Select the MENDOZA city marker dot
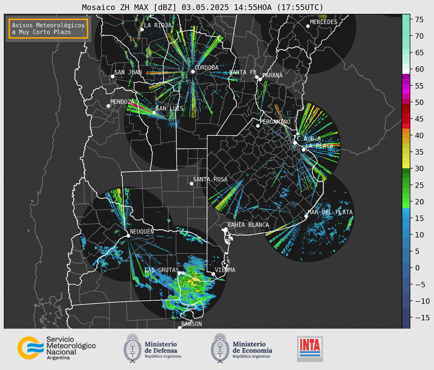The image size is (434, 370). point(108,106)
